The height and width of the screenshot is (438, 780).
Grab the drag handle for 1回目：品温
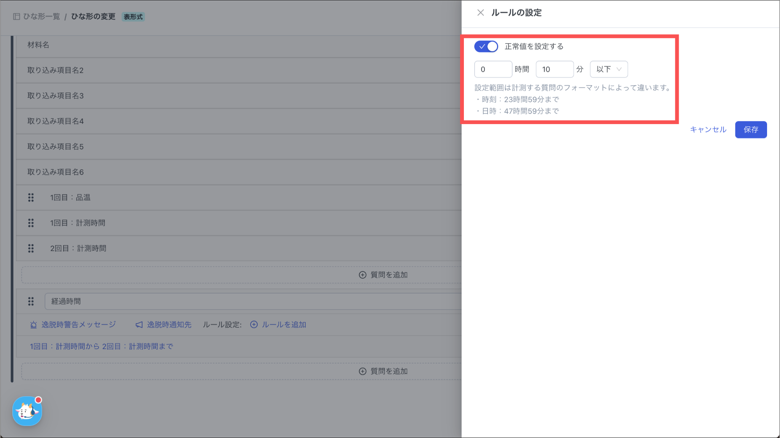click(31, 197)
